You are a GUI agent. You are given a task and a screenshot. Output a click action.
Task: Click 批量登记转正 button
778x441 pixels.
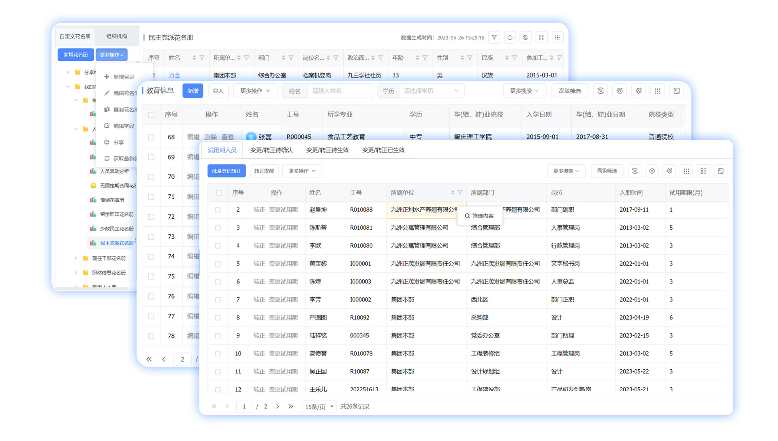coord(227,171)
